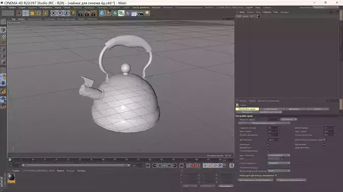Toggle the second checkbox in left column
343x192 pixels.
268,148
